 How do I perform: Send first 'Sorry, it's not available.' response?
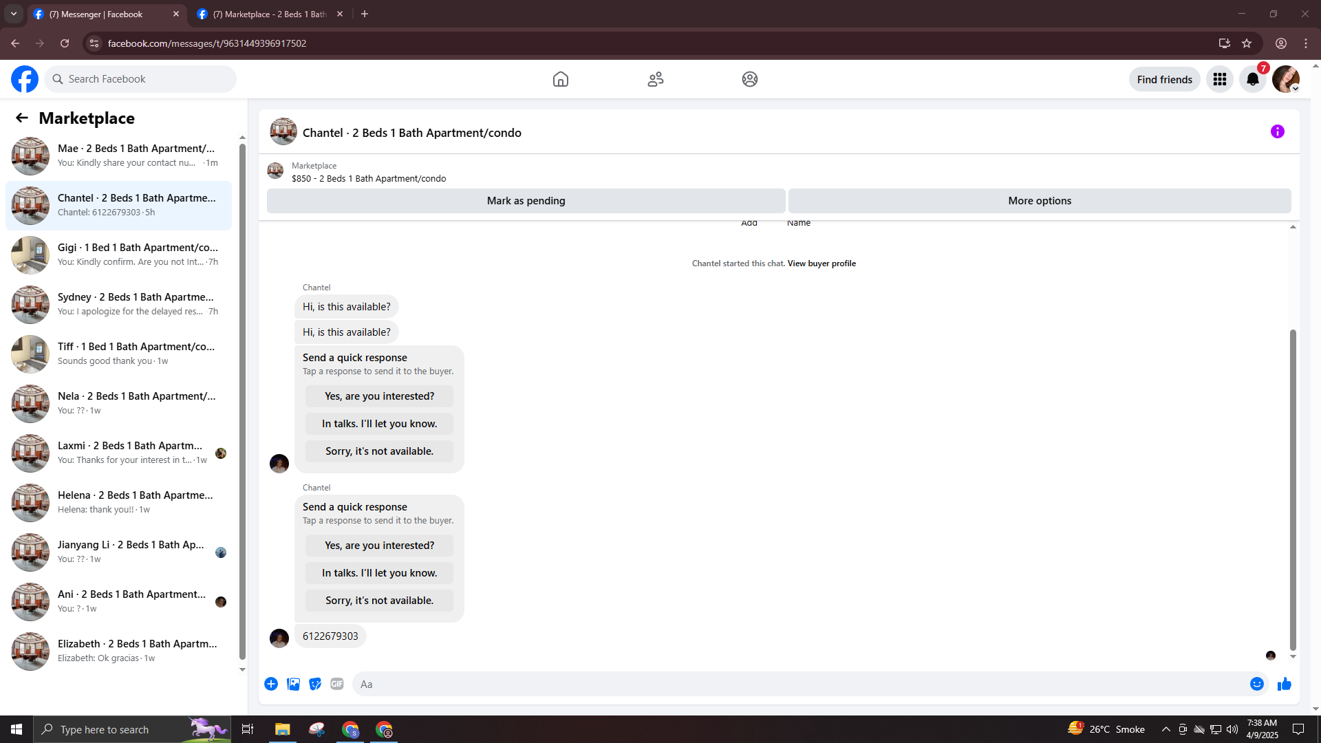[380, 451]
